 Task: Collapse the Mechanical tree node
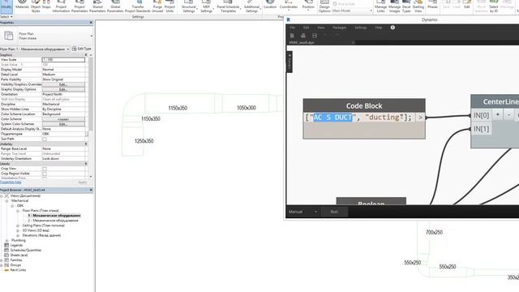6,201
